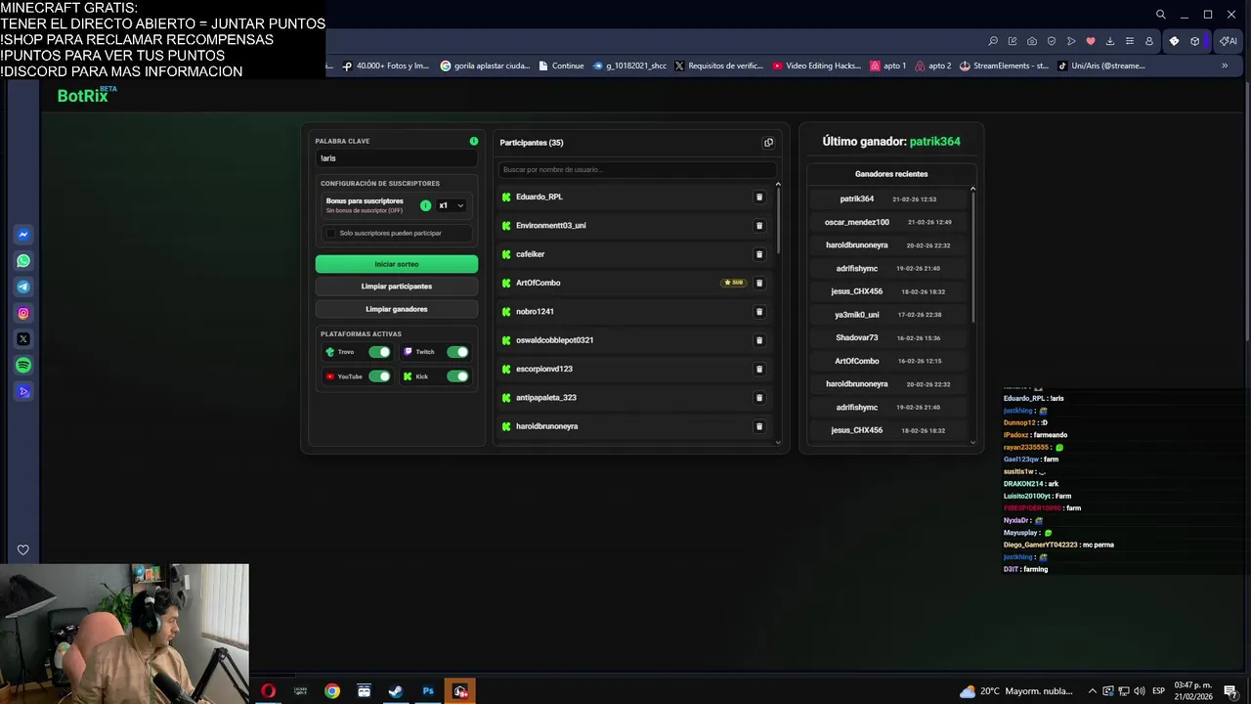The image size is (1251, 704).
Task: Open the browser downloads icon
Action: click(x=1110, y=41)
